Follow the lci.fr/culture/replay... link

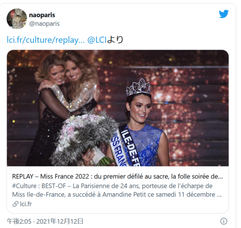(x=45, y=40)
